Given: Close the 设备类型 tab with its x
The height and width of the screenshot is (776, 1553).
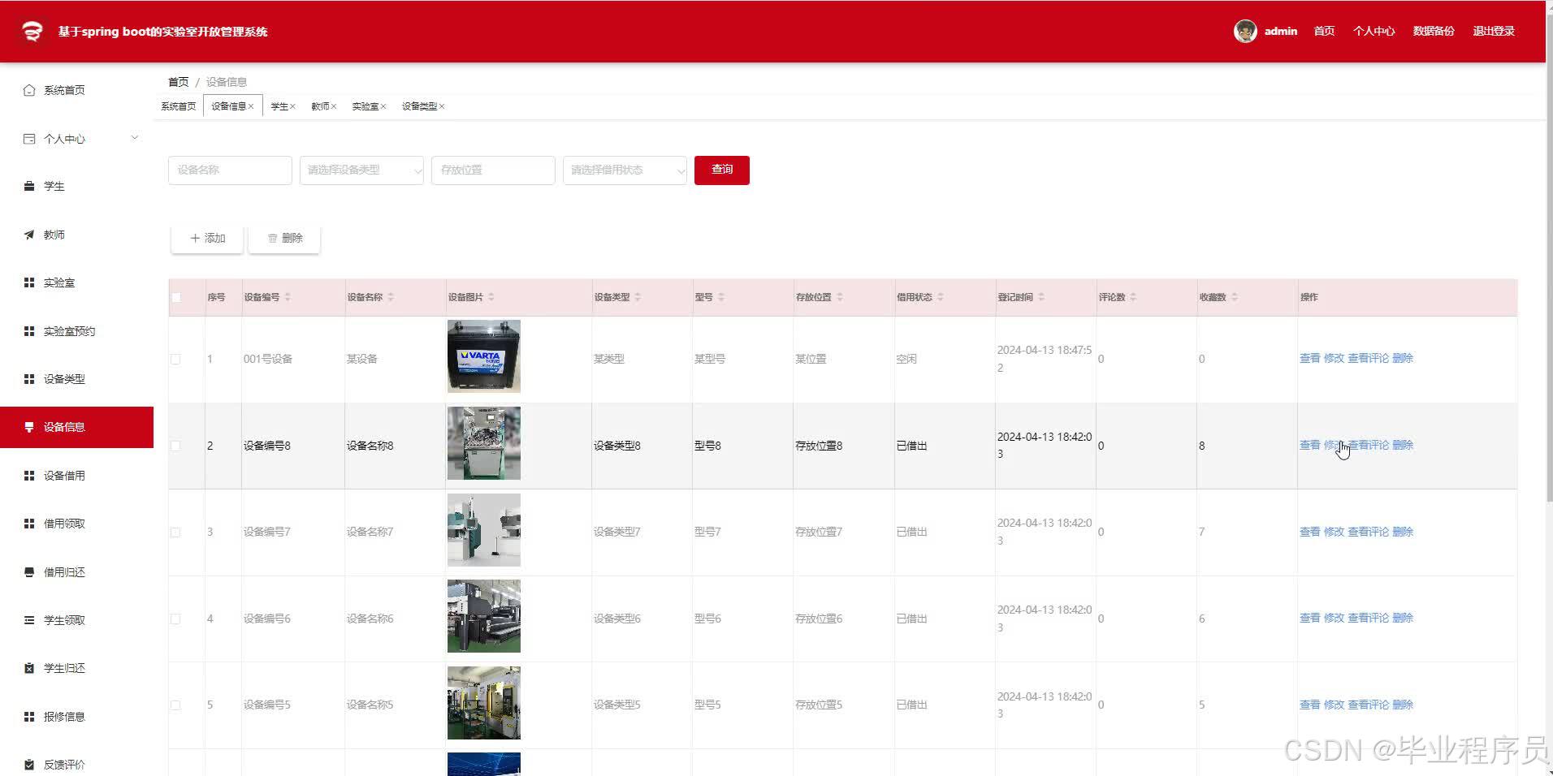Looking at the screenshot, I should click(x=442, y=106).
